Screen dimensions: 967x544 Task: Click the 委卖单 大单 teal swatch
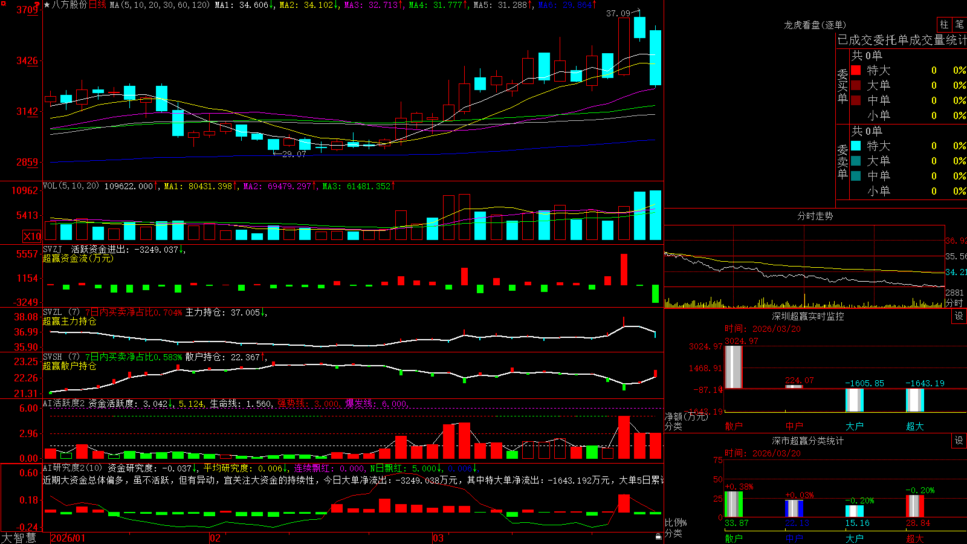point(856,161)
